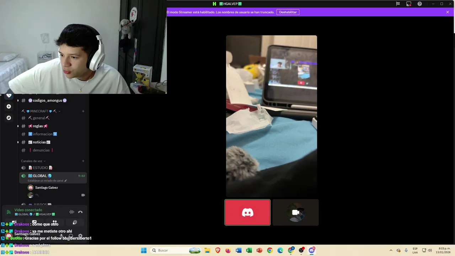The image size is (455, 256).
Task: Toggle the camera in the voice panel
Action: pyautogui.click(x=15, y=223)
